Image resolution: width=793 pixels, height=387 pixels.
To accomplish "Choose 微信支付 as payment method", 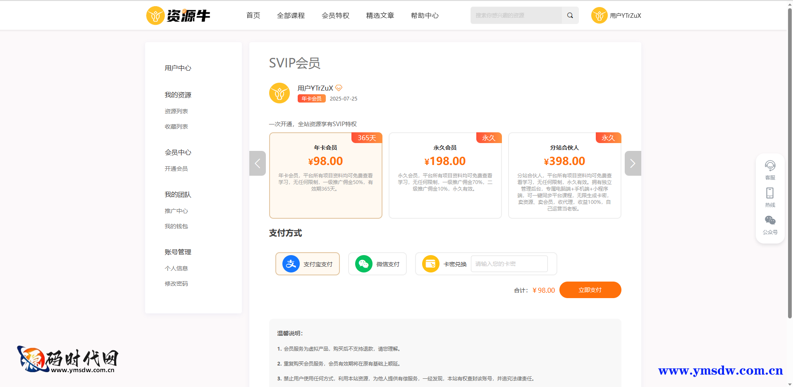I will pyautogui.click(x=377, y=264).
